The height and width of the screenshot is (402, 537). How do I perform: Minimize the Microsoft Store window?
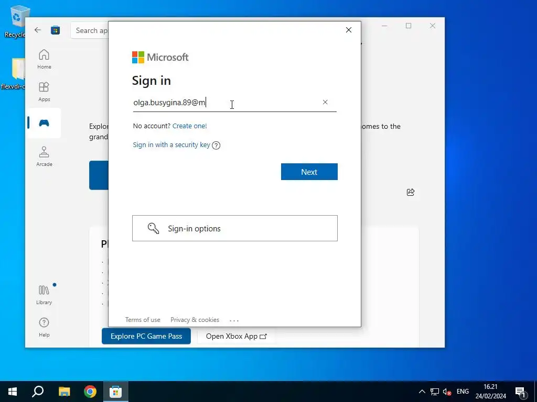pos(384,26)
